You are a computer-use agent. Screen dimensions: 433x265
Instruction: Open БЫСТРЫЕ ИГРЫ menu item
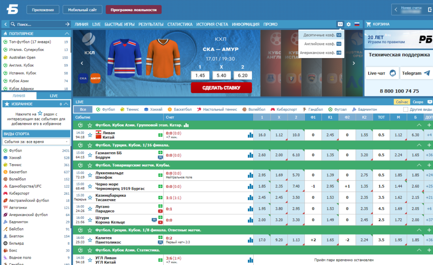pos(120,24)
